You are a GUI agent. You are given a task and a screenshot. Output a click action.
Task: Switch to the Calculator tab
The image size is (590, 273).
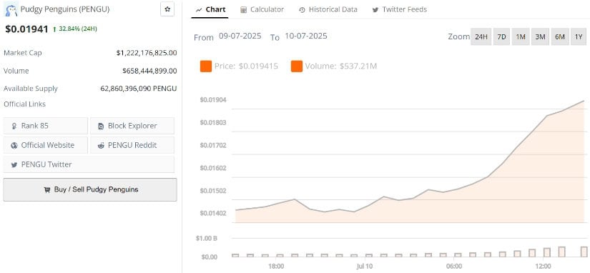(x=262, y=9)
